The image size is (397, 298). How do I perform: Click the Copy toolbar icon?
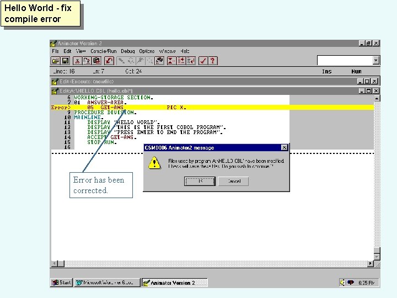click(x=87, y=61)
